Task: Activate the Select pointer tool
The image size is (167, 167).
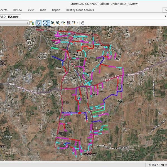Action: coord(39,23)
